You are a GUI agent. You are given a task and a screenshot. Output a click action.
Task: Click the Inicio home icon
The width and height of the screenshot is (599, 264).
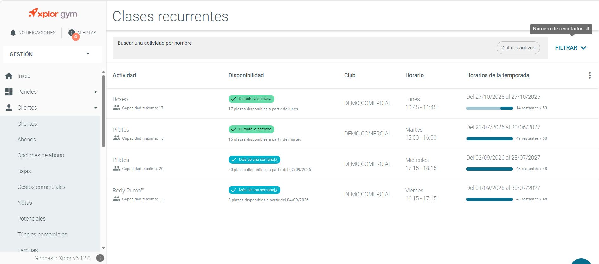pyautogui.click(x=9, y=76)
